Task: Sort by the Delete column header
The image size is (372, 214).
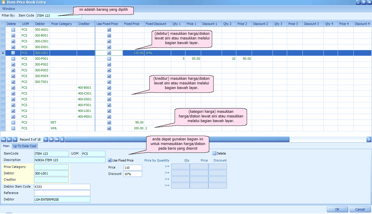Action: tap(13, 24)
